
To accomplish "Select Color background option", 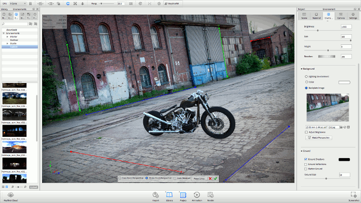I will (306, 82).
